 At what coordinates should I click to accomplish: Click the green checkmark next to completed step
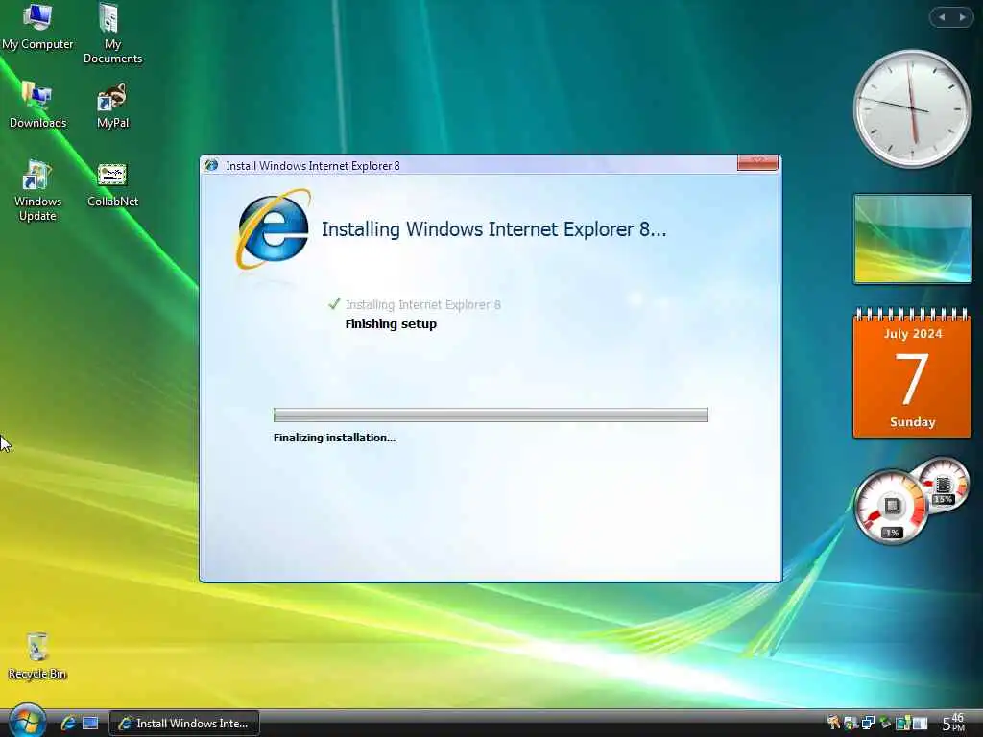[x=334, y=304]
